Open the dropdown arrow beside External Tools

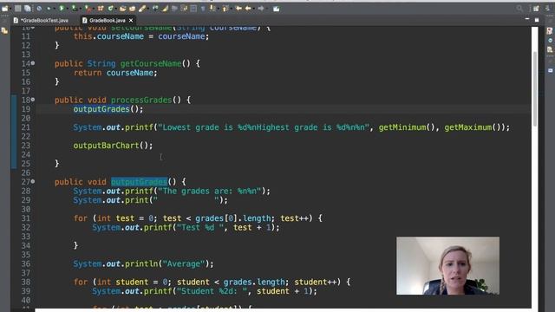93,9
